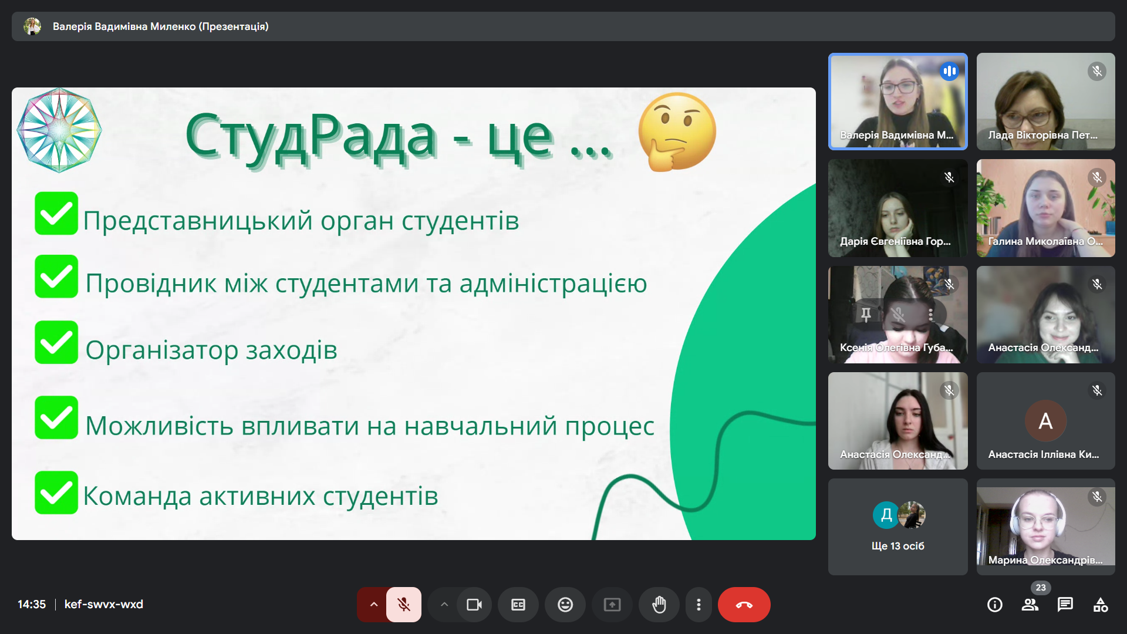Expand video settings arrow beside camera

pos(444,605)
